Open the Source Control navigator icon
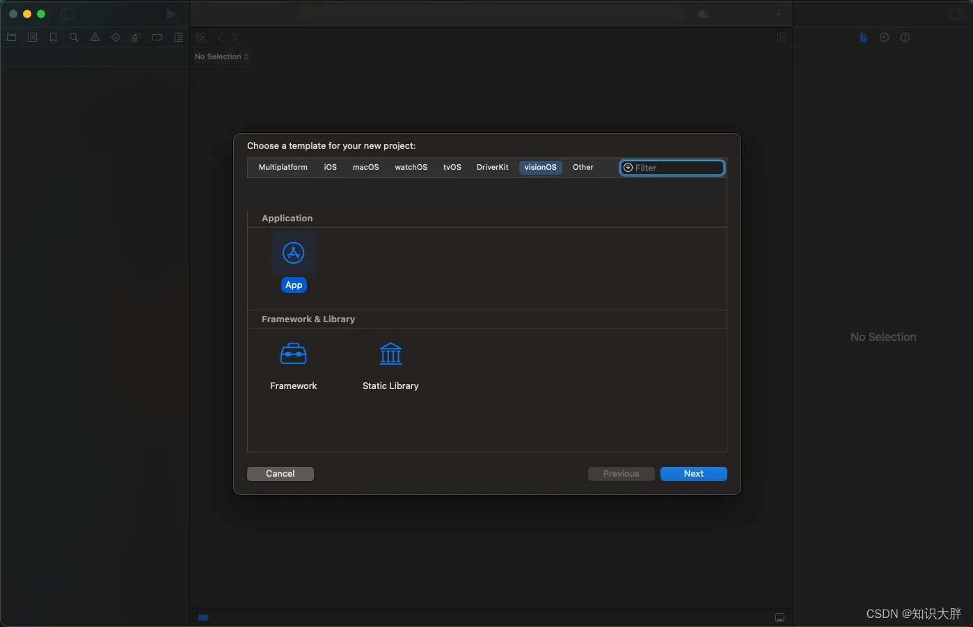 (x=32, y=38)
